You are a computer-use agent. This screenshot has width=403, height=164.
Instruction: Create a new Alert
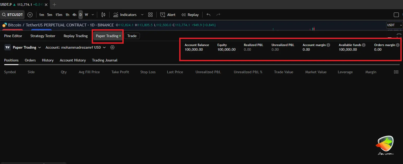168,15
